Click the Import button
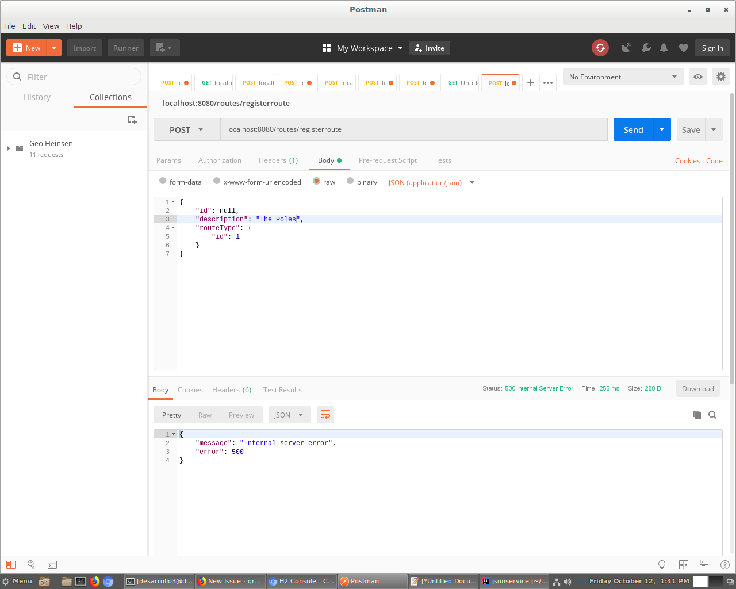Viewport: 736px width, 589px height. [x=85, y=48]
